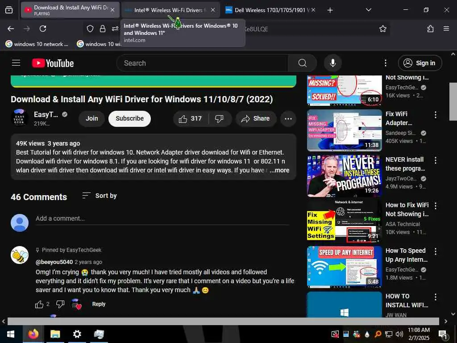Screen dimensions: 457x343
Task: Join the EasyTechGeek channel
Action: click(x=92, y=119)
